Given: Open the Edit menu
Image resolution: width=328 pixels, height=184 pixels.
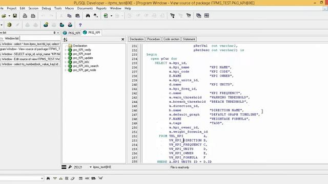Looking at the screenshot, I should coord(23,8).
